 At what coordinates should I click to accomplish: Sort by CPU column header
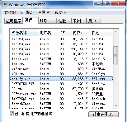63,33
